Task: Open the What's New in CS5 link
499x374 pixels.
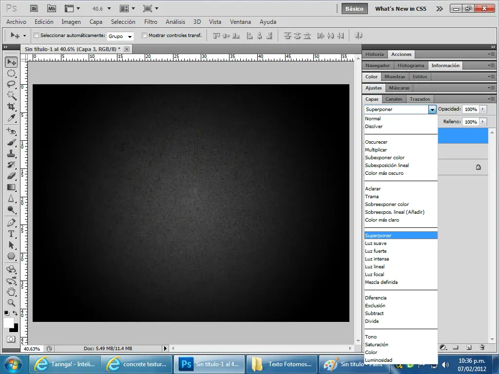Action: coord(400,8)
